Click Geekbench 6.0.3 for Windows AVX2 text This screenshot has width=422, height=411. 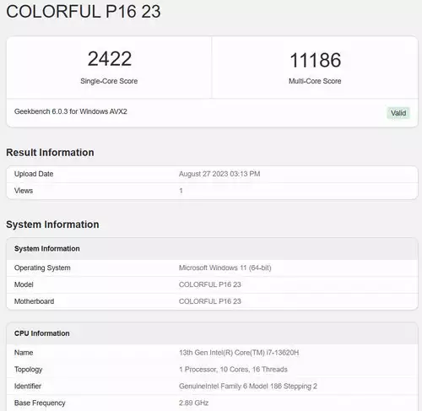[x=71, y=111]
